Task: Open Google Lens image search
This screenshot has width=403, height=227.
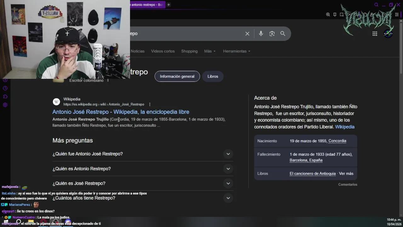Action: (x=272, y=34)
